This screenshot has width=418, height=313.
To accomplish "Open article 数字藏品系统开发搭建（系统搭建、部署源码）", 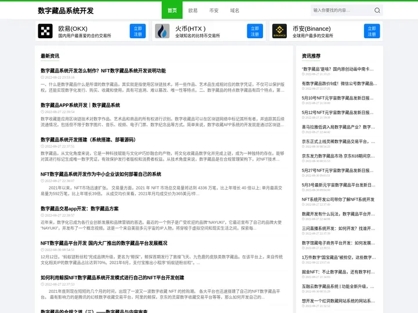I will (x=88, y=140).
